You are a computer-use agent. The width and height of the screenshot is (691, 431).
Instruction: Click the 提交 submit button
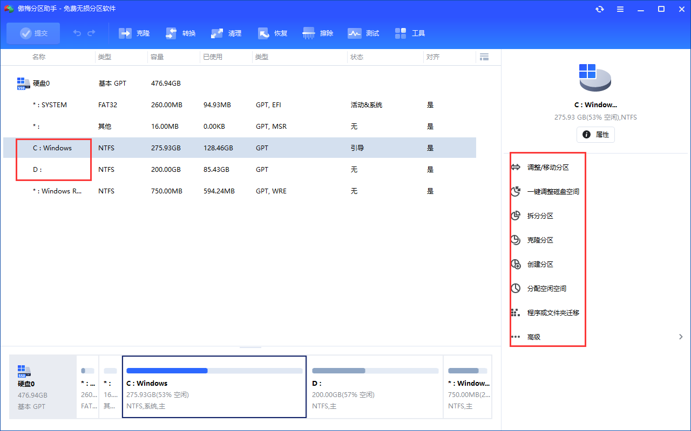pos(33,33)
